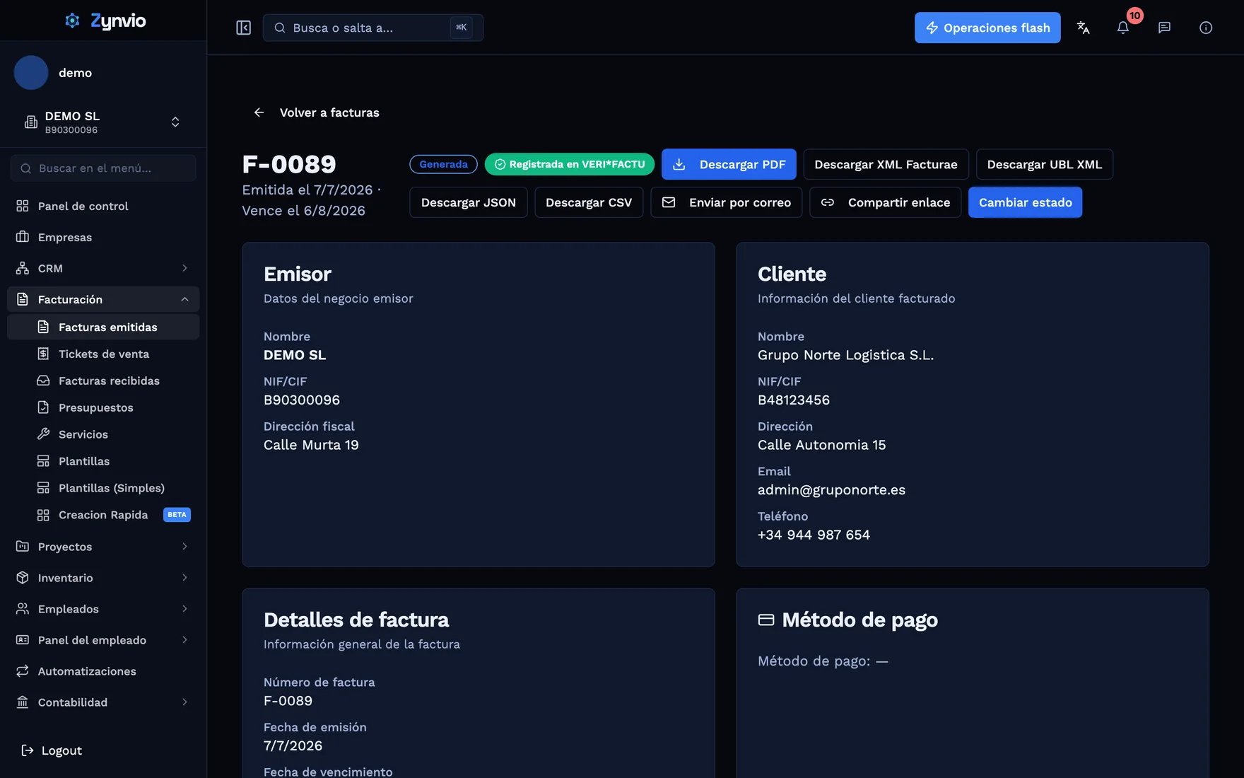Open the Plantillas menu item
Image resolution: width=1244 pixels, height=778 pixels.
103,461
